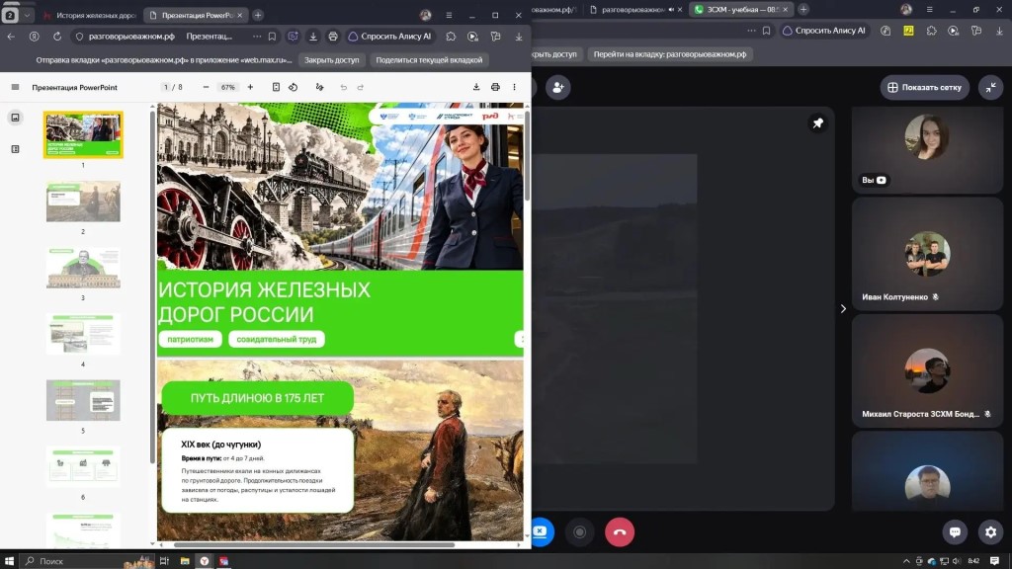Open PDF viewer more options menu
1012x569 pixels.
(x=514, y=87)
